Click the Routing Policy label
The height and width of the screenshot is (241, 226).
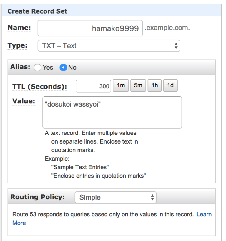(37, 197)
